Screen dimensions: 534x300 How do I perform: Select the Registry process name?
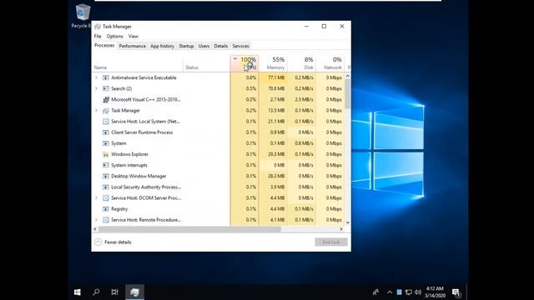(x=119, y=209)
